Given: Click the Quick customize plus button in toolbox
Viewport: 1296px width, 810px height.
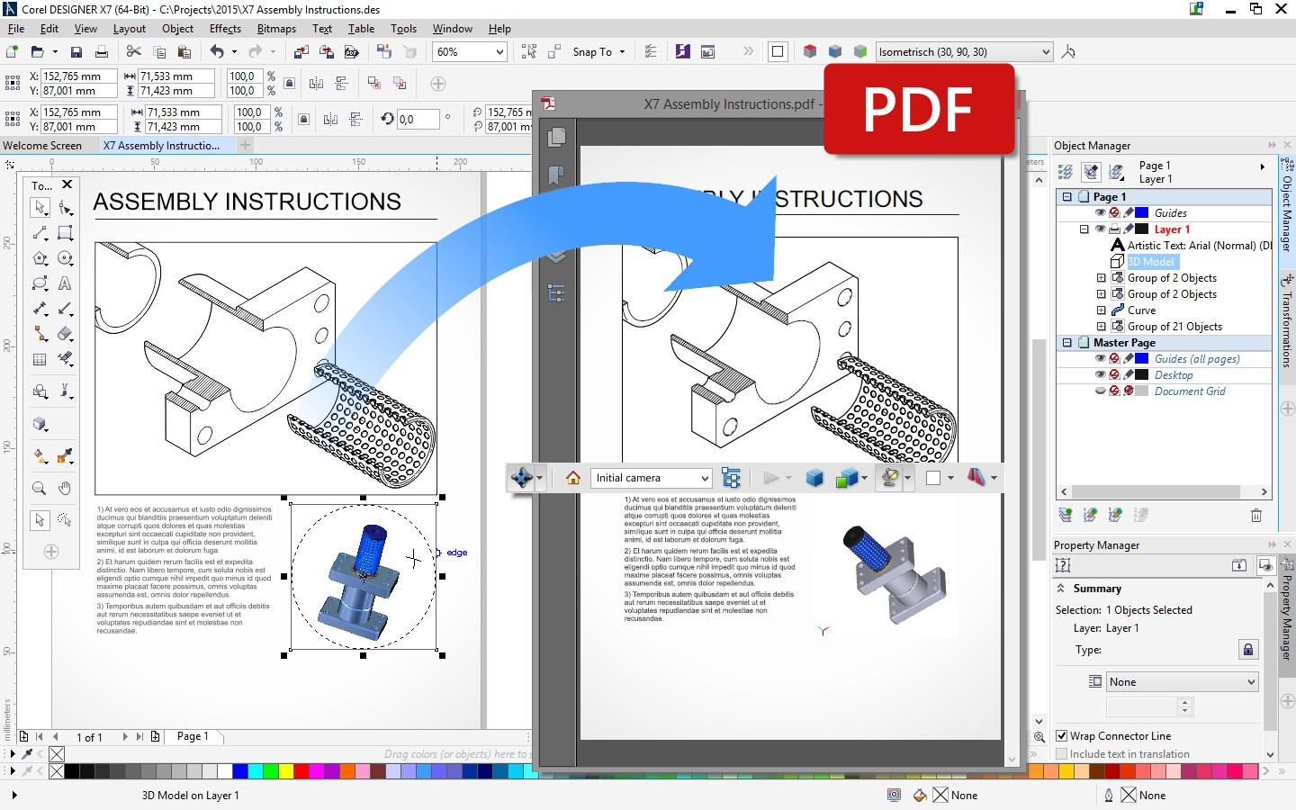Looking at the screenshot, I should [x=51, y=552].
